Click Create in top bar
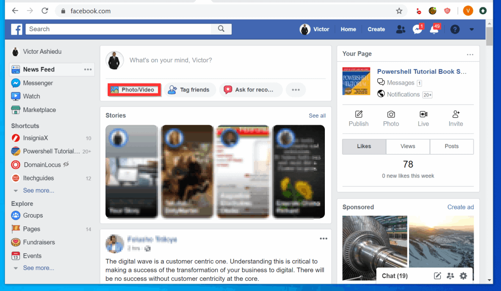This screenshot has width=501, height=291. [x=376, y=29]
